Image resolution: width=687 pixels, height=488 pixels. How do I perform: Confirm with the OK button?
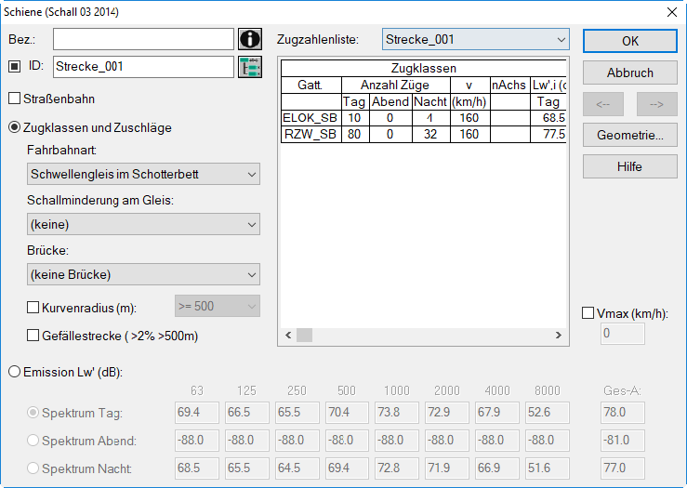(630, 41)
